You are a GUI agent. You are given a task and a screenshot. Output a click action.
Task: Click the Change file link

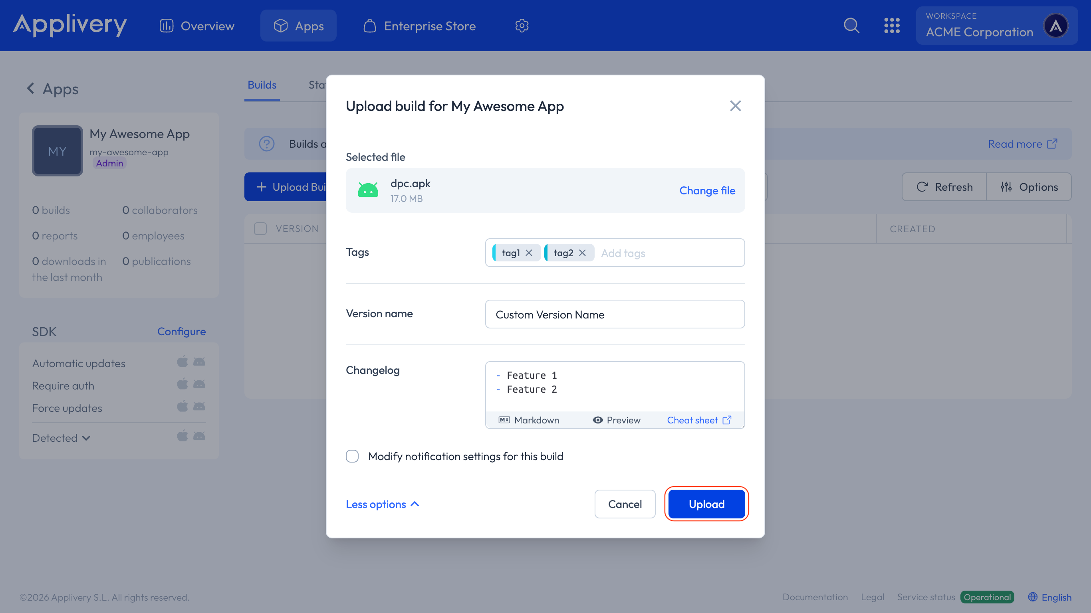click(x=707, y=190)
